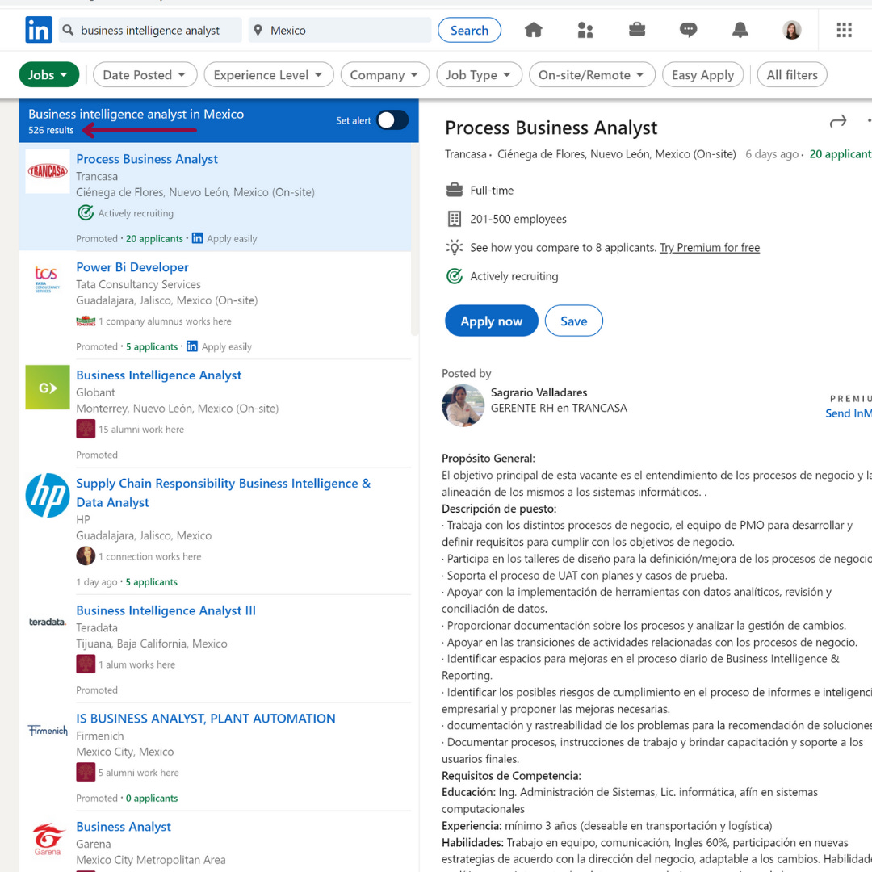Click the search magnifier icon
872x872 pixels.
click(68, 30)
